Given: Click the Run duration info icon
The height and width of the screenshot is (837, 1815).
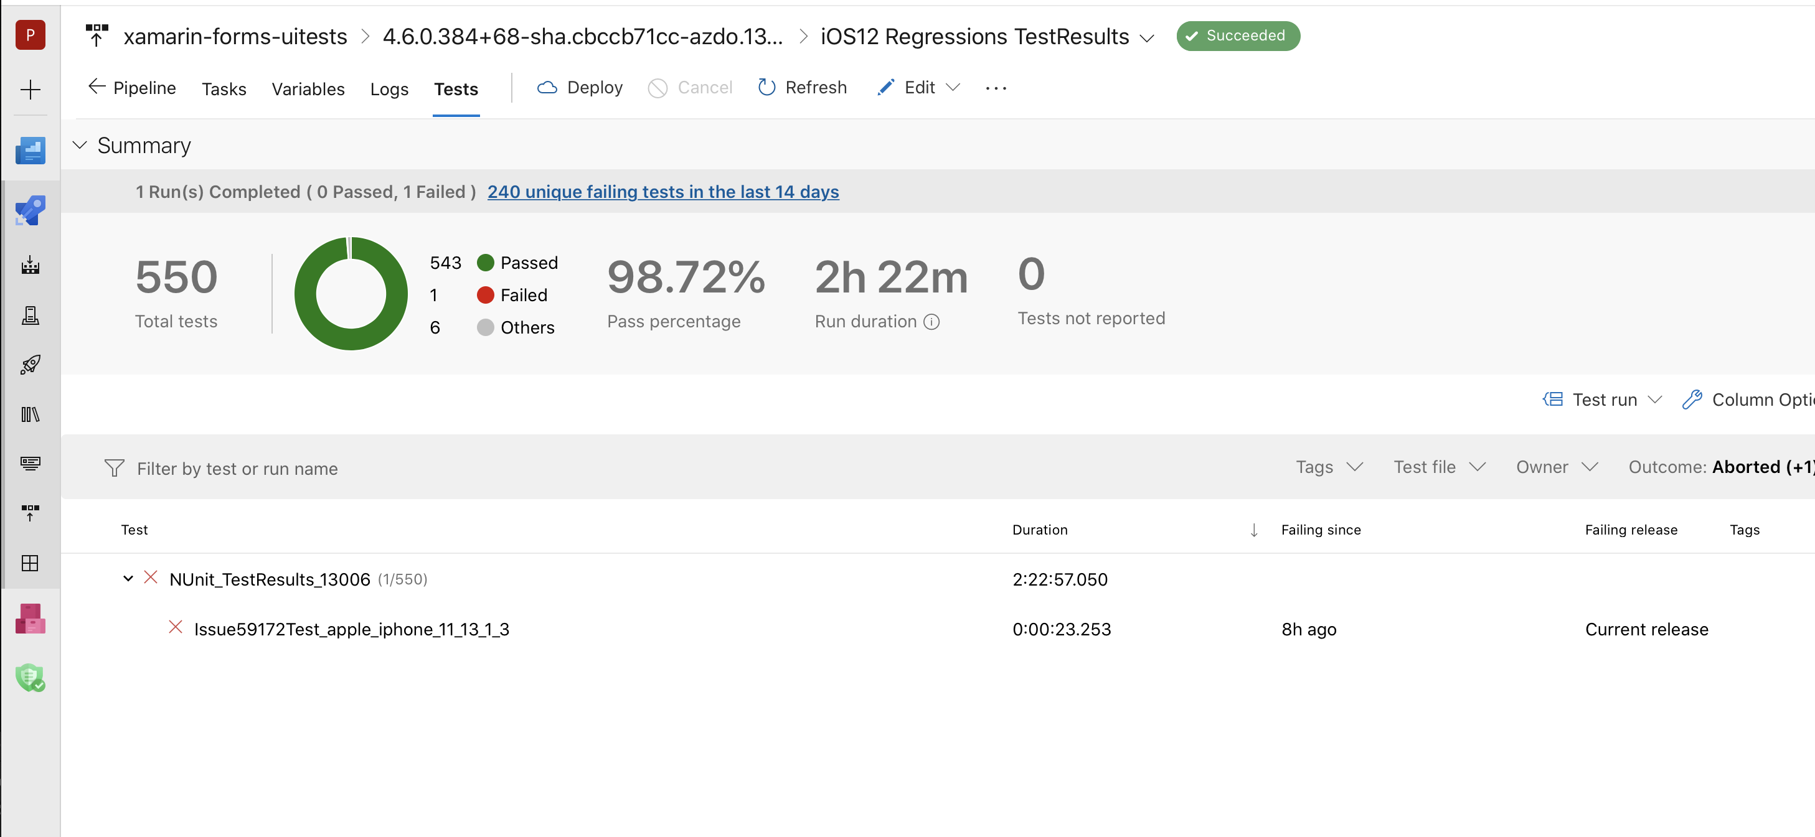Looking at the screenshot, I should (931, 322).
